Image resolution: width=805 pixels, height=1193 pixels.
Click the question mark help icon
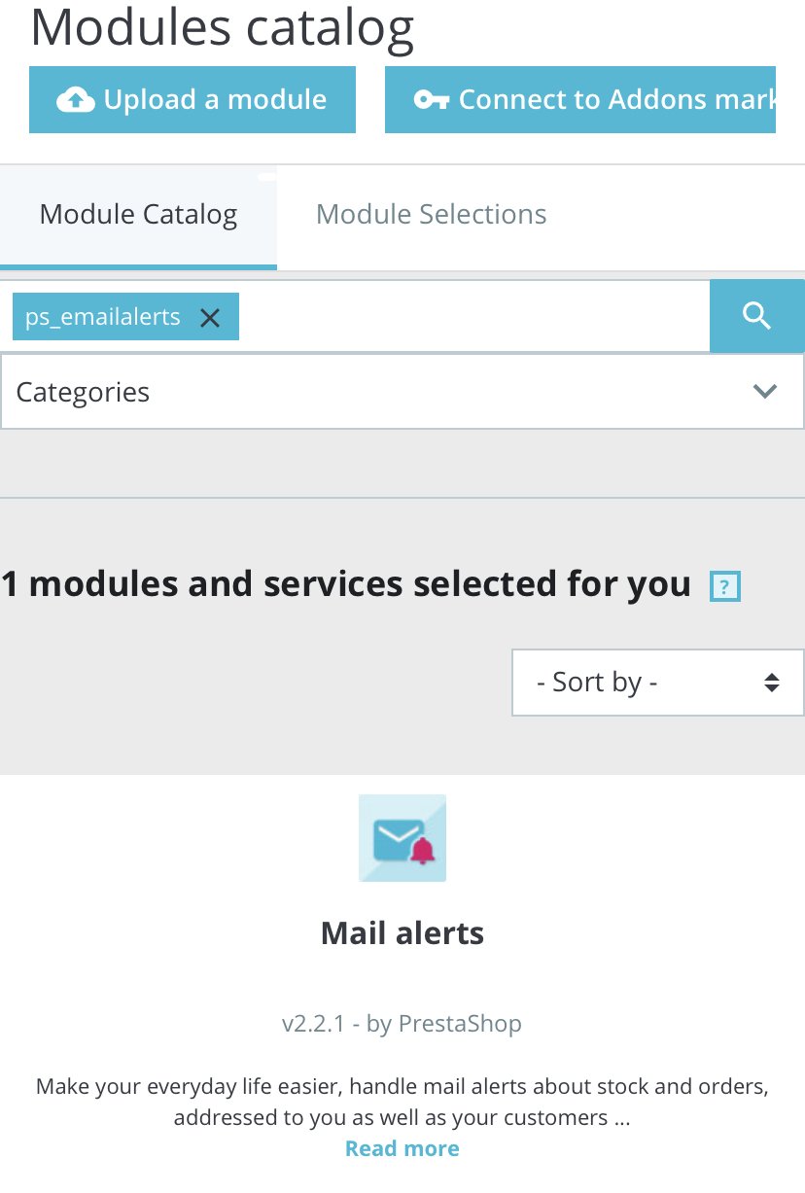coord(725,587)
